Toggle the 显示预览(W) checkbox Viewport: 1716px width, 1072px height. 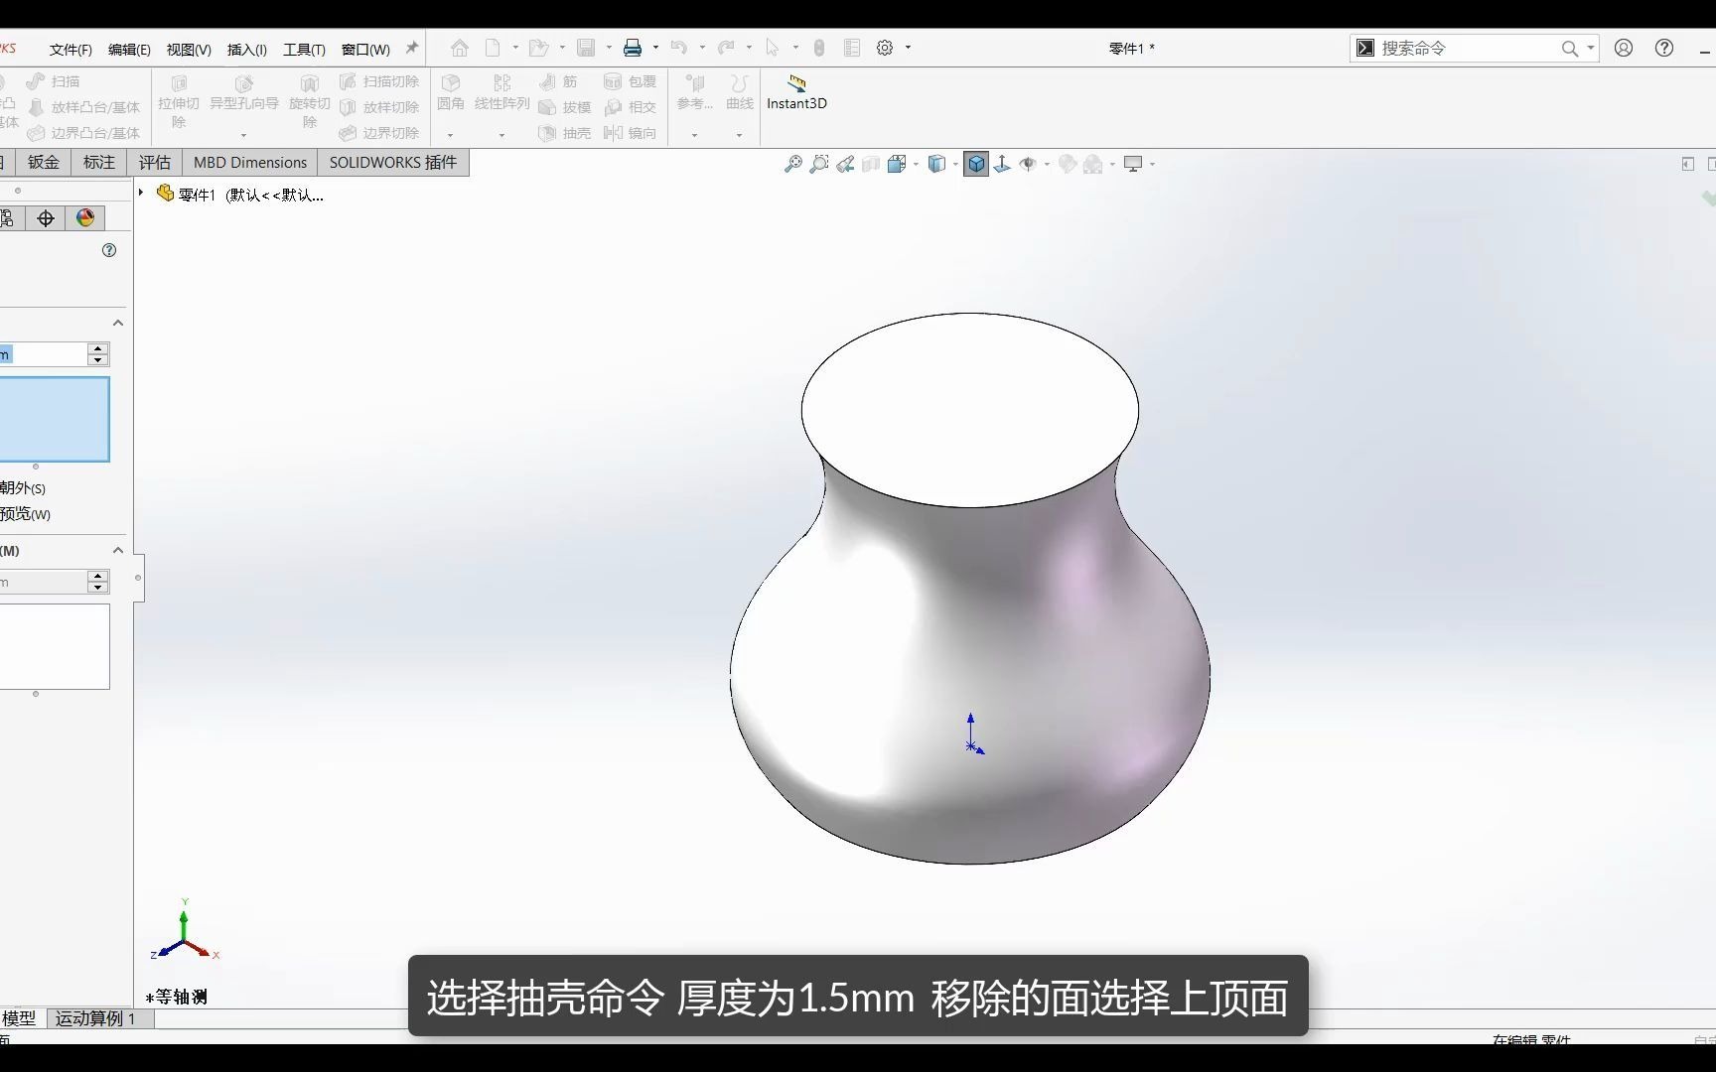20,514
